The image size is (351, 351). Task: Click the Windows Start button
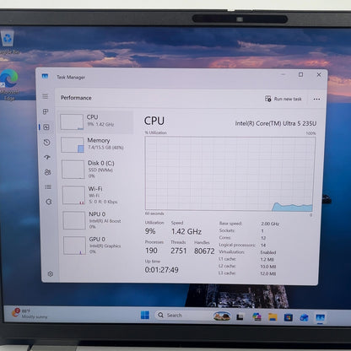click(145, 316)
